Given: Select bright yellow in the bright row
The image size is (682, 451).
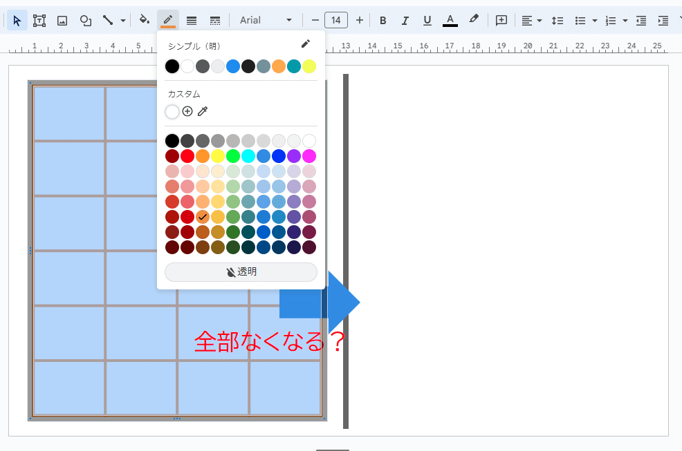Looking at the screenshot, I should coord(218,156).
